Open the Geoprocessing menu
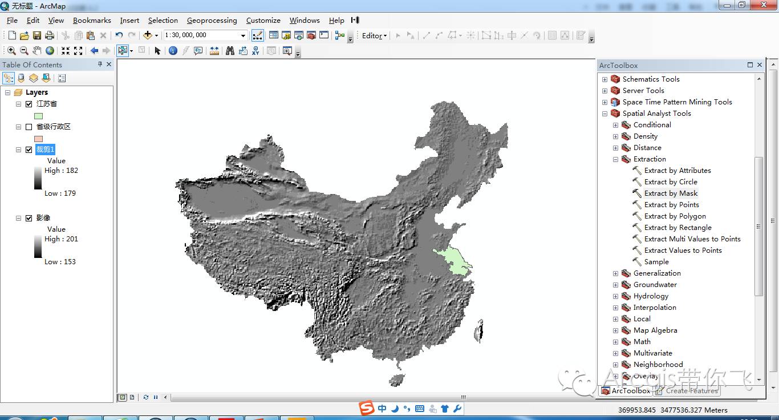 pos(212,21)
